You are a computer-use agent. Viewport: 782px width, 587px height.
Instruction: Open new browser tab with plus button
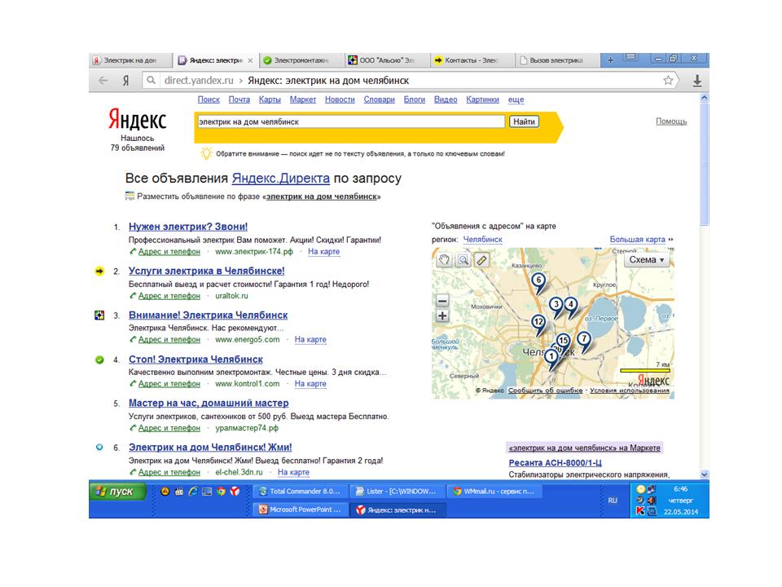point(610,60)
